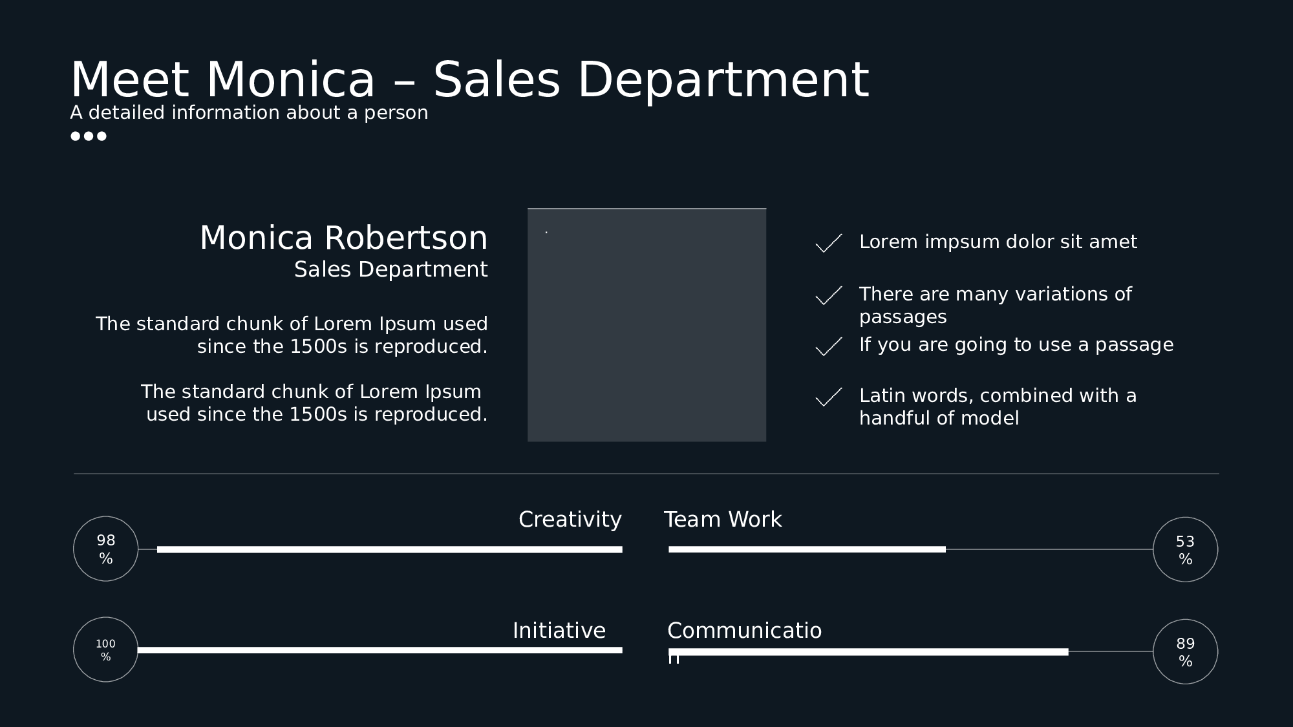
Task: Click the Creativity label text
Action: coord(570,520)
